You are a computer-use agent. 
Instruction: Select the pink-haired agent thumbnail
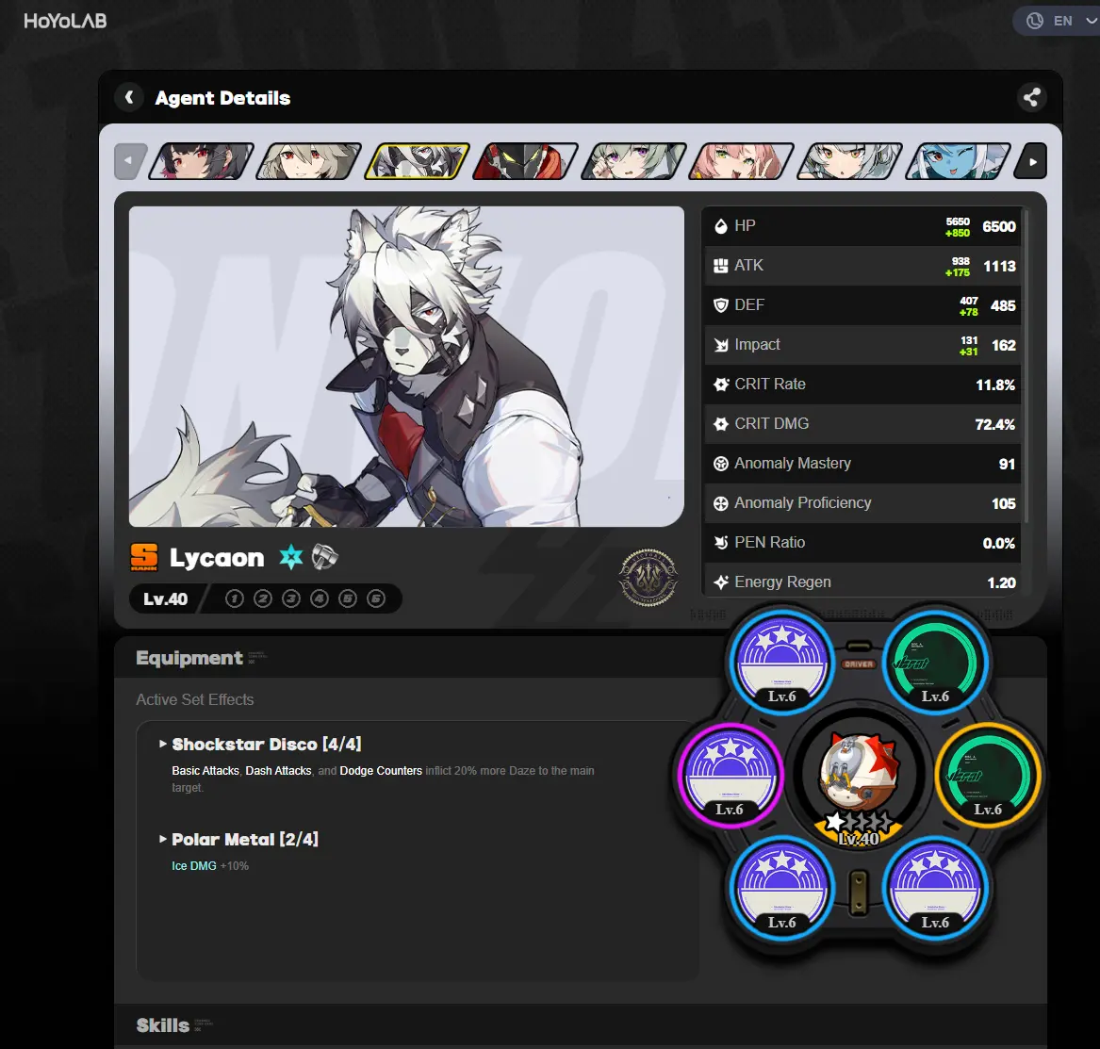(x=742, y=161)
